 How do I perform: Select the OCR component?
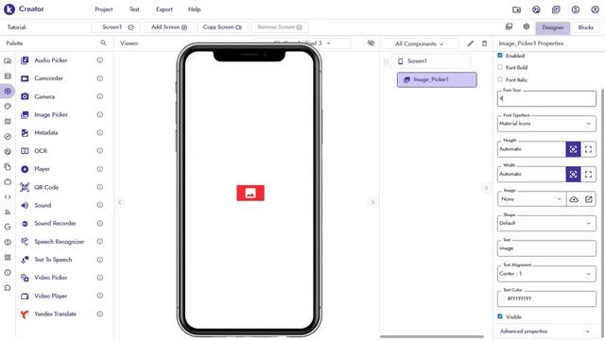(41, 151)
